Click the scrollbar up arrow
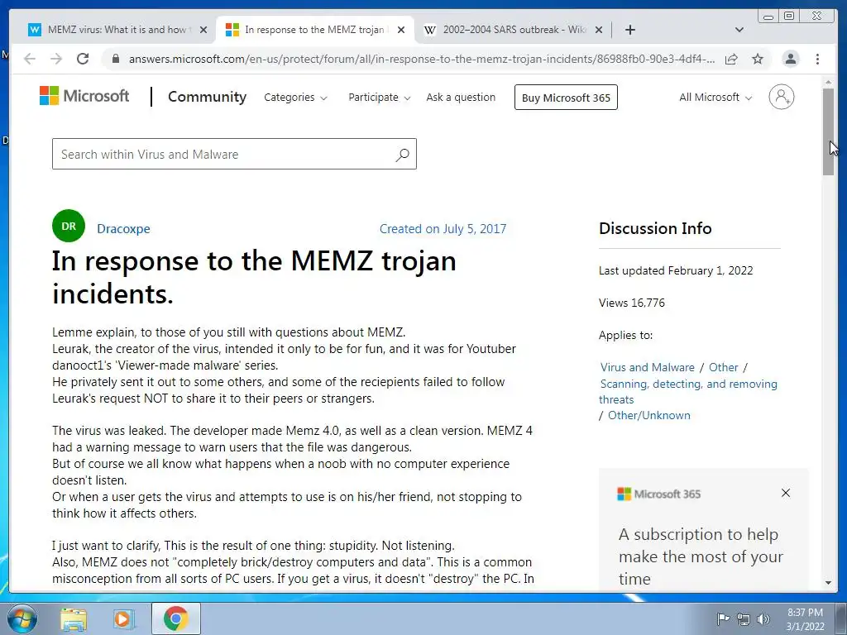This screenshot has height=635, width=847. click(x=828, y=82)
